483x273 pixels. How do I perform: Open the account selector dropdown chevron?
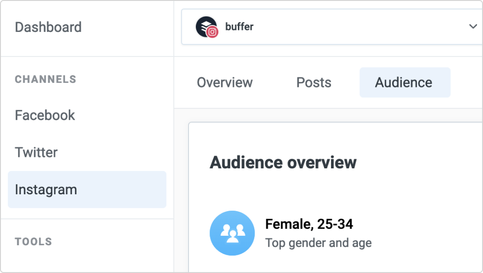click(x=473, y=26)
